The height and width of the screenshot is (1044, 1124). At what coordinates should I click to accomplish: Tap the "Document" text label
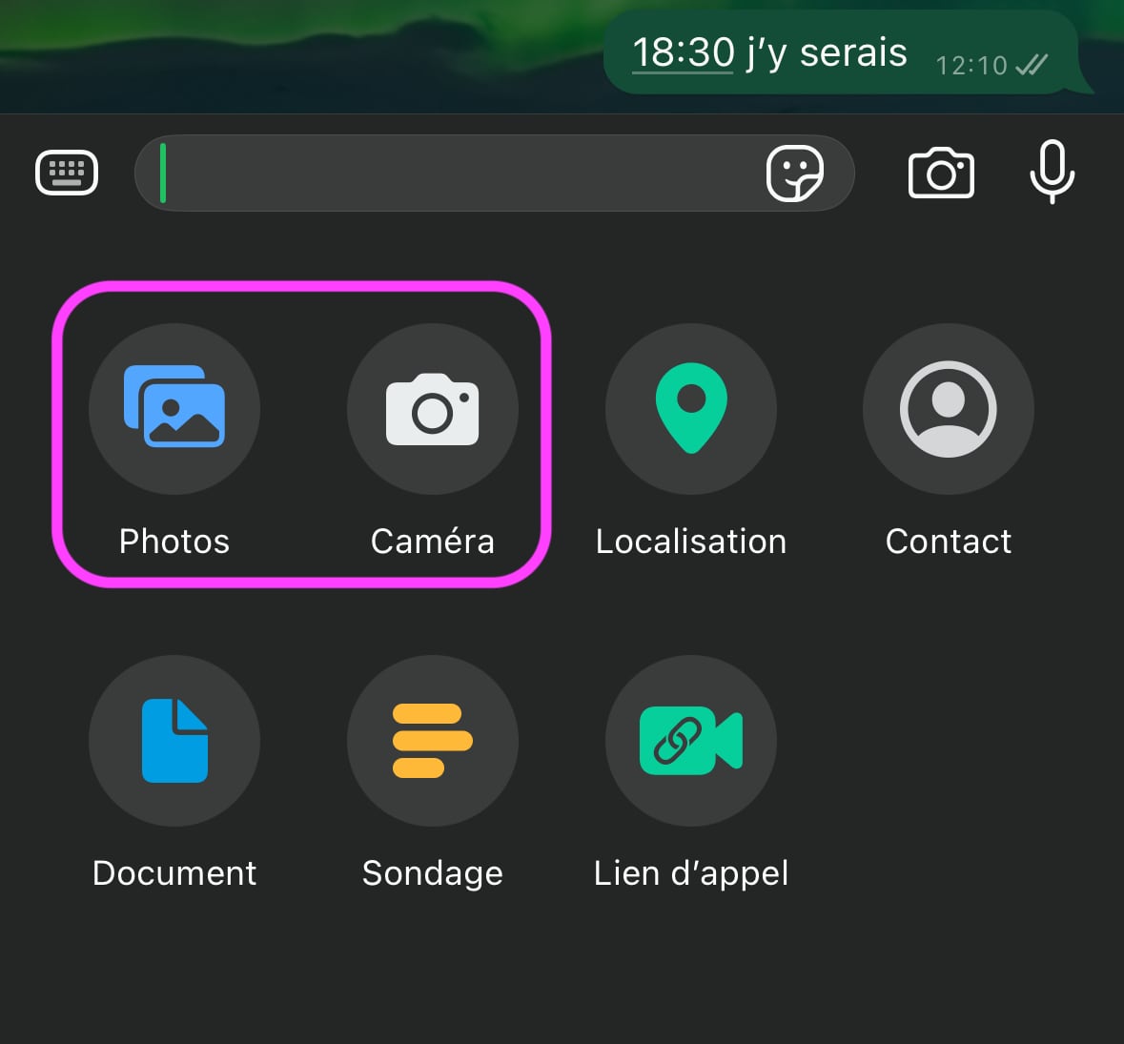[174, 873]
